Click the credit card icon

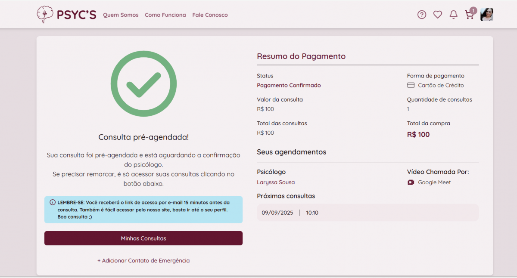click(x=411, y=85)
